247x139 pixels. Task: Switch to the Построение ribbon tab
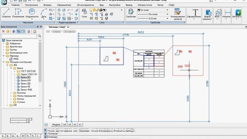(x=32, y=5)
